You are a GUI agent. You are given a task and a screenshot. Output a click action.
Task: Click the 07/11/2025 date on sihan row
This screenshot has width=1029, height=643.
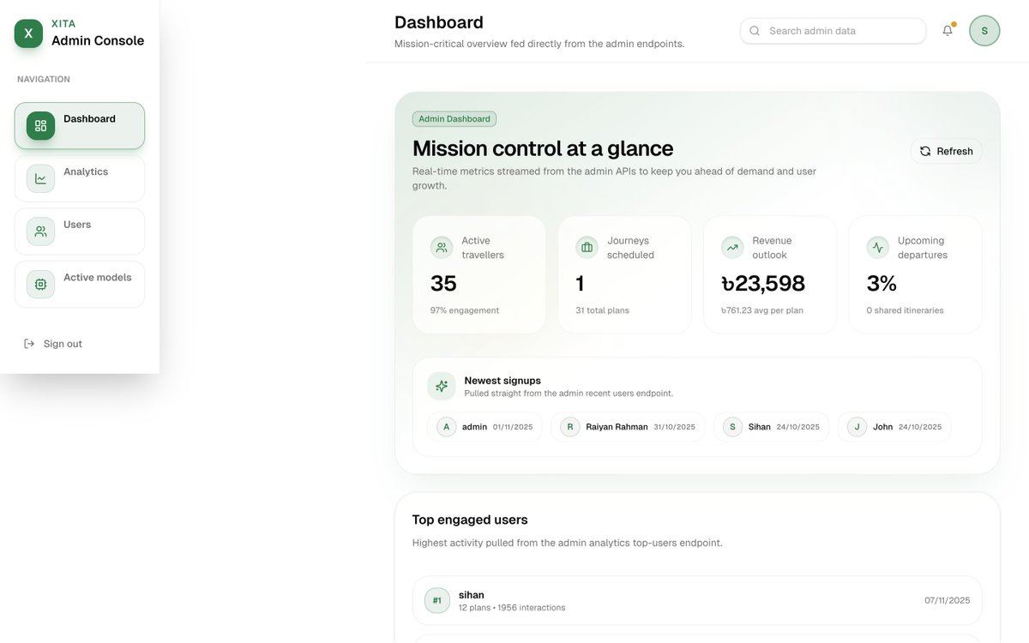point(948,600)
